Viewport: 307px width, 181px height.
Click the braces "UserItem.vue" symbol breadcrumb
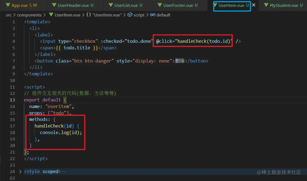click(104, 15)
